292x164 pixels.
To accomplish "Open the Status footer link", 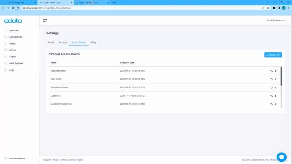I will point(80,160).
